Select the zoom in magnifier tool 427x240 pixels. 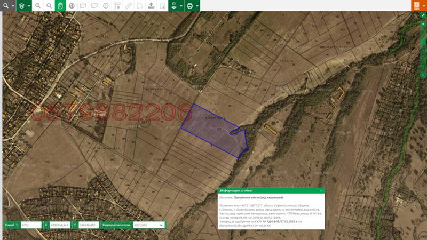38,5
